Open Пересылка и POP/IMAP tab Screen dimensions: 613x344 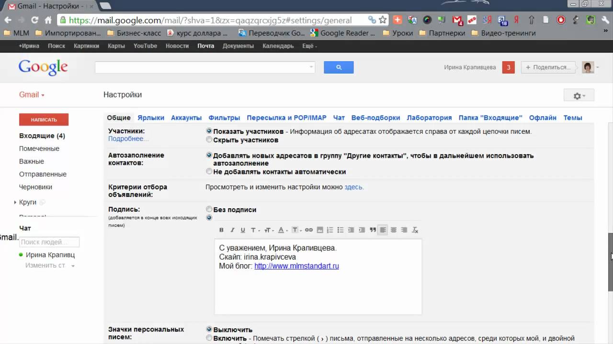pos(286,118)
